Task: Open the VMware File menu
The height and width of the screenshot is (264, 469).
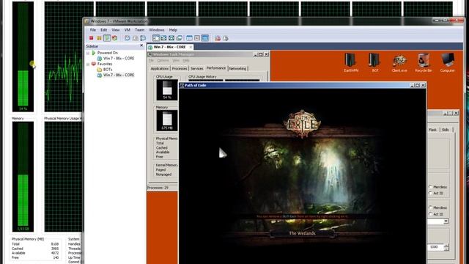Action: pyautogui.click(x=93, y=30)
